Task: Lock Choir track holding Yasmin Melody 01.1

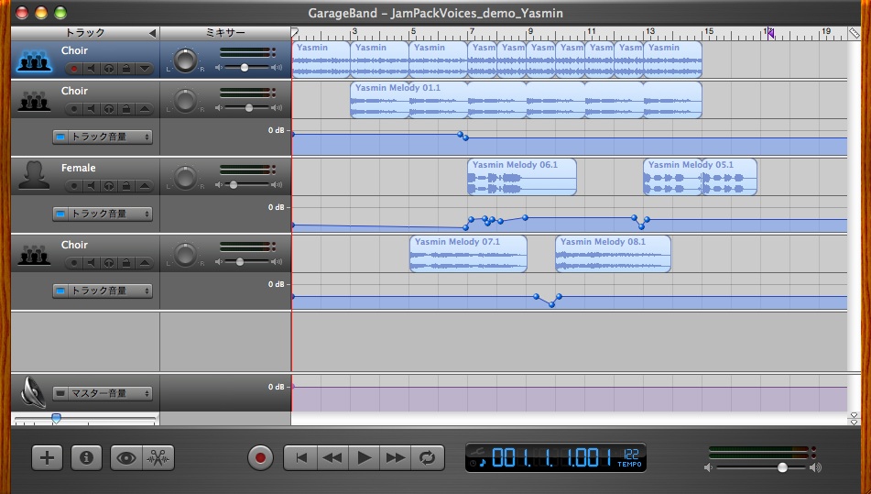Action: coord(126,109)
